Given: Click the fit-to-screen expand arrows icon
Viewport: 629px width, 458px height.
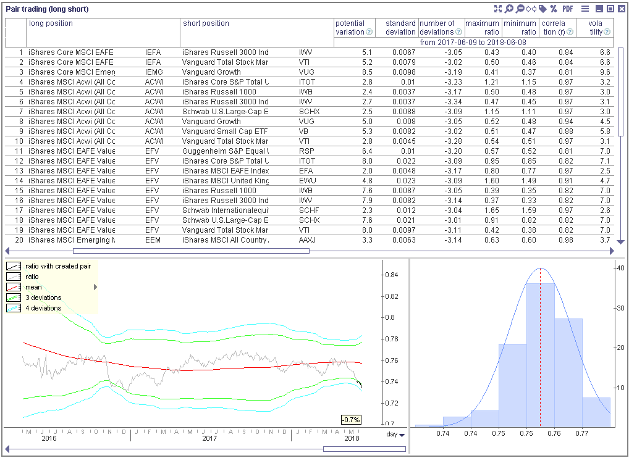Looking at the screenshot, I should coord(498,9).
